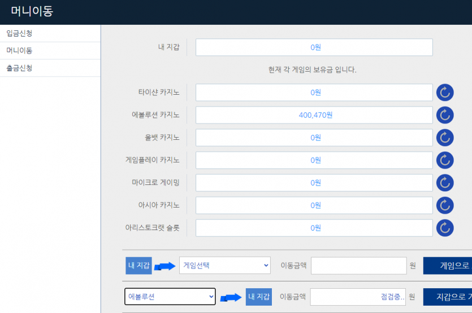Viewport: 472px width, 313px height.
Task: Open 입금신청 in the sidebar
Action: (x=50, y=33)
